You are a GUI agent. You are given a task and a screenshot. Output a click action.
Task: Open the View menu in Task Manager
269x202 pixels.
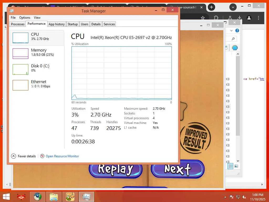pos(37,18)
